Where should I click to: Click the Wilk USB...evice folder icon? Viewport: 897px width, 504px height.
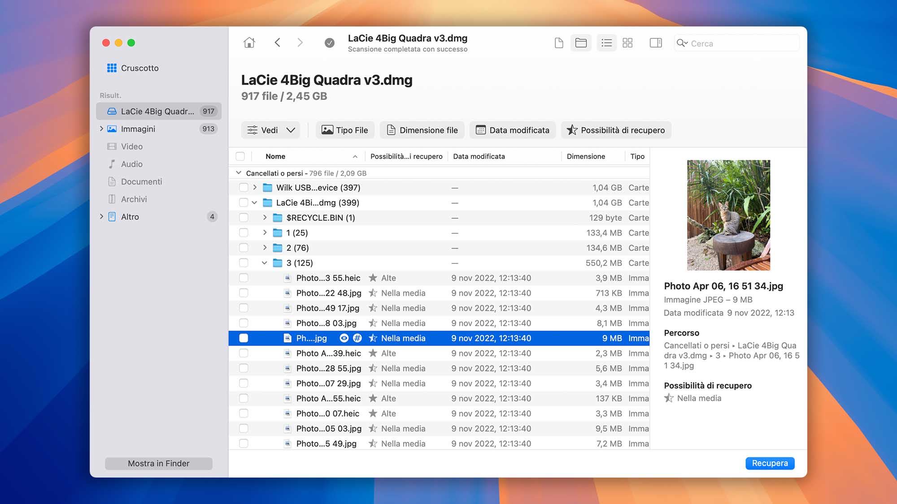(x=267, y=188)
